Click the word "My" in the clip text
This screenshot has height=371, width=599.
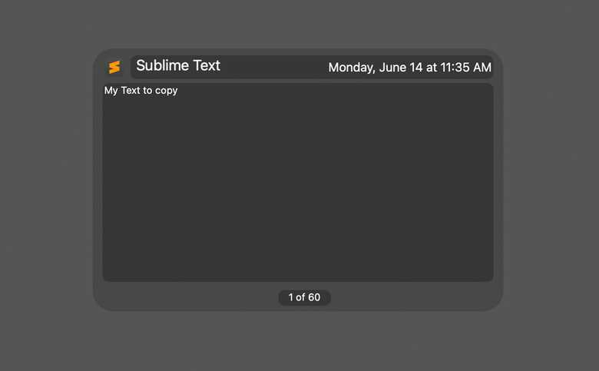(x=111, y=91)
